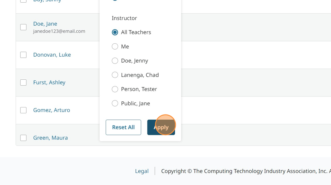331x185 pixels.
Task: Select the Furst, Ashley row checkbox
Action: point(23,83)
